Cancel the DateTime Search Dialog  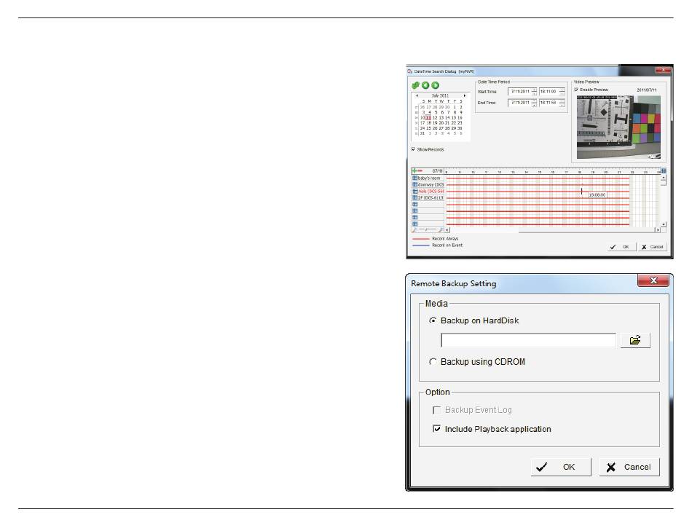(x=652, y=247)
